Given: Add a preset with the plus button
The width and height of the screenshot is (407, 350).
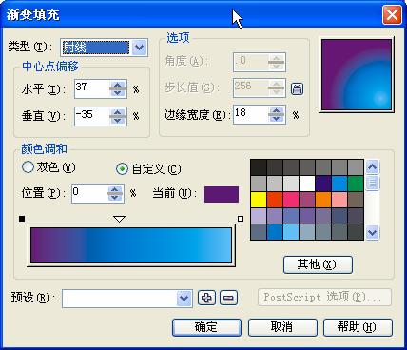Looking at the screenshot, I should pos(206,298).
